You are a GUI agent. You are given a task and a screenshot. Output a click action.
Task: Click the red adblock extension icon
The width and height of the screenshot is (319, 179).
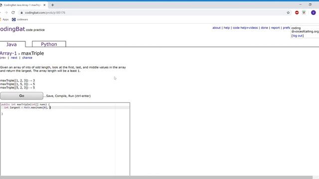[x=297, y=12]
